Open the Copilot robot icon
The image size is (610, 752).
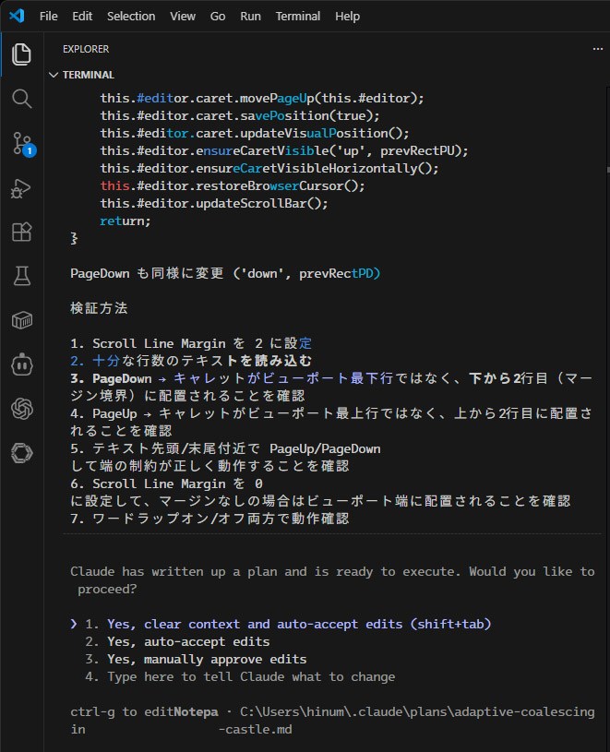tap(20, 364)
